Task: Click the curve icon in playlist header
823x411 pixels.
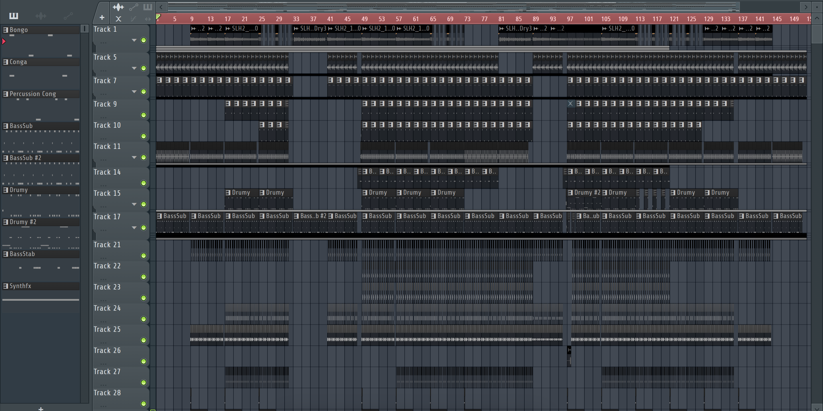Action: point(133,19)
